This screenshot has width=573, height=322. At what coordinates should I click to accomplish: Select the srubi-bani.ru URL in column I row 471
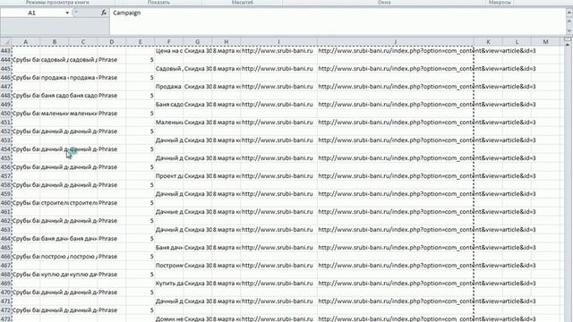(278, 301)
